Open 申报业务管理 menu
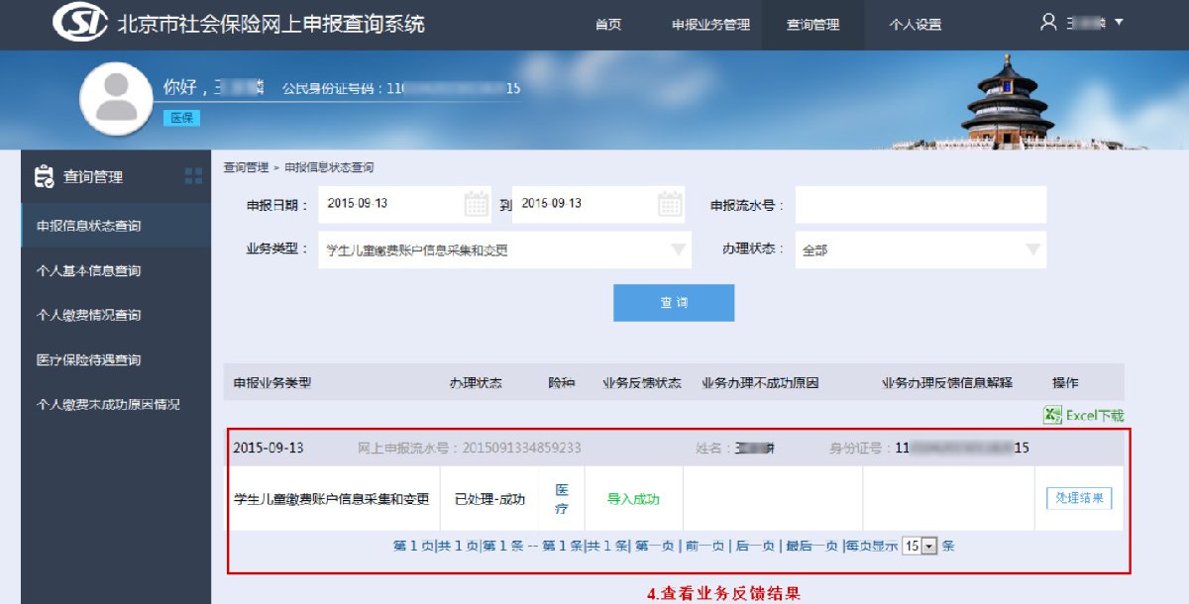1189x604 pixels. click(710, 25)
